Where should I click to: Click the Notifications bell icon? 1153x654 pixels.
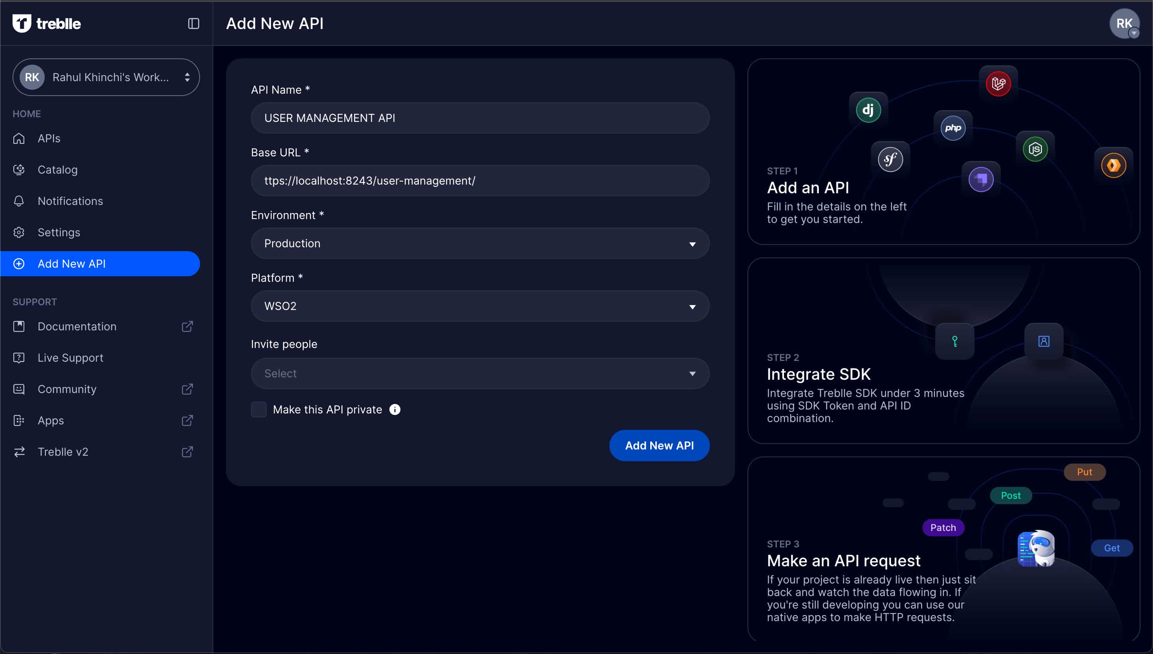(19, 201)
